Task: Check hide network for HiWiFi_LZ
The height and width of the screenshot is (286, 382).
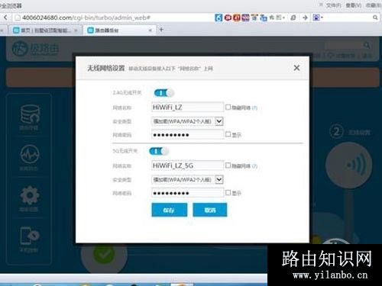Action: (228, 108)
